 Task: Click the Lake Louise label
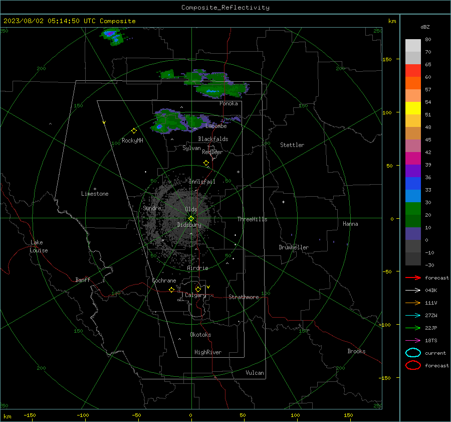tap(39, 246)
